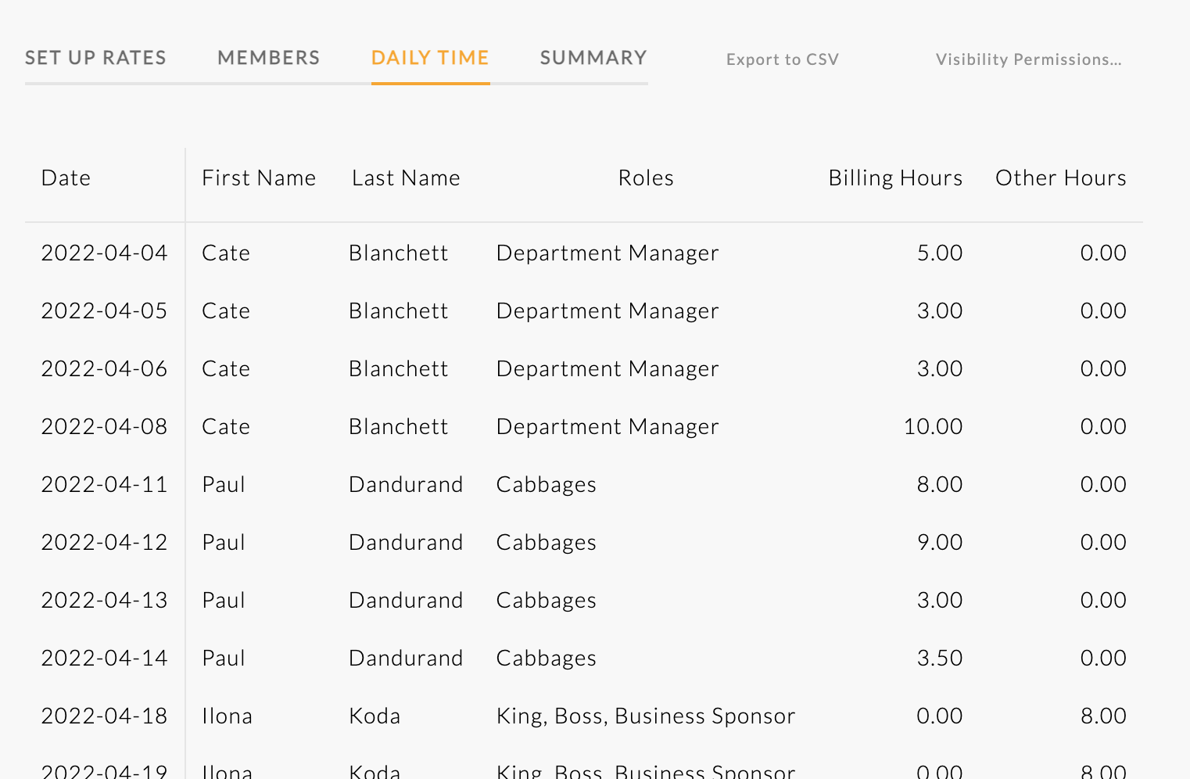Click the 3.50 billing hours cell
The height and width of the screenshot is (779, 1190).
click(x=939, y=659)
